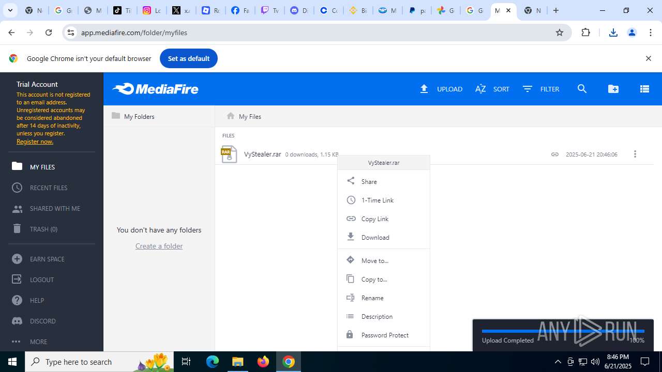Open the MediaFire search magnifier
The image size is (662, 372).
(x=582, y=89)
